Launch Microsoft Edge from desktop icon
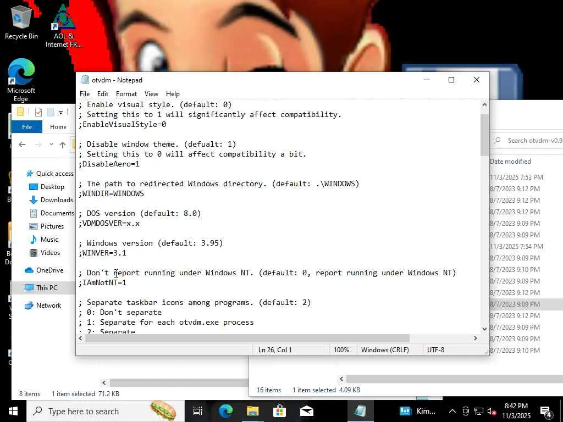 coord(21,80)
